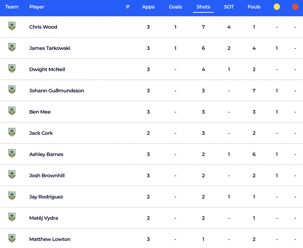The height and width of the screenshot is (248, 303).
Task: Sort table by Shots column
Action: pyautogui.click(x=203, y=7)
